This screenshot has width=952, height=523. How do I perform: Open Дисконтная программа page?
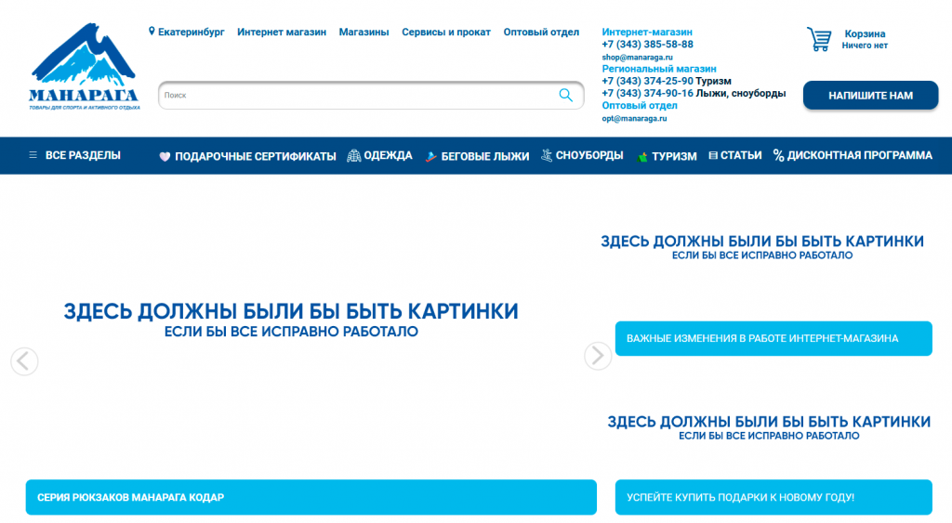pyautogui.click(x=859, y=155)
